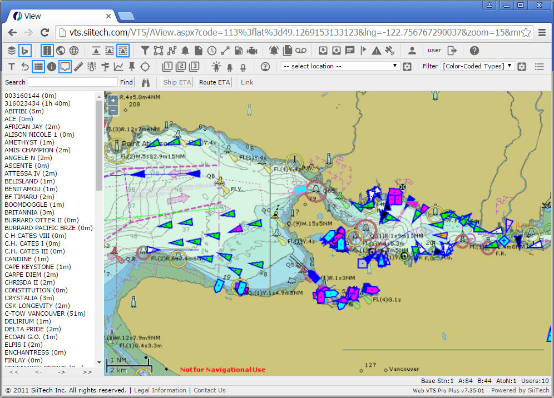Toggle the ship list panel button
Screen dimensions: 554x398
pyautogui.click(x=38, y=67)
